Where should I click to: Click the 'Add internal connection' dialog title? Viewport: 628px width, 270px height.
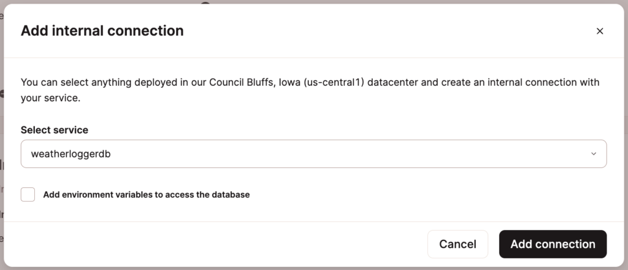102,31
